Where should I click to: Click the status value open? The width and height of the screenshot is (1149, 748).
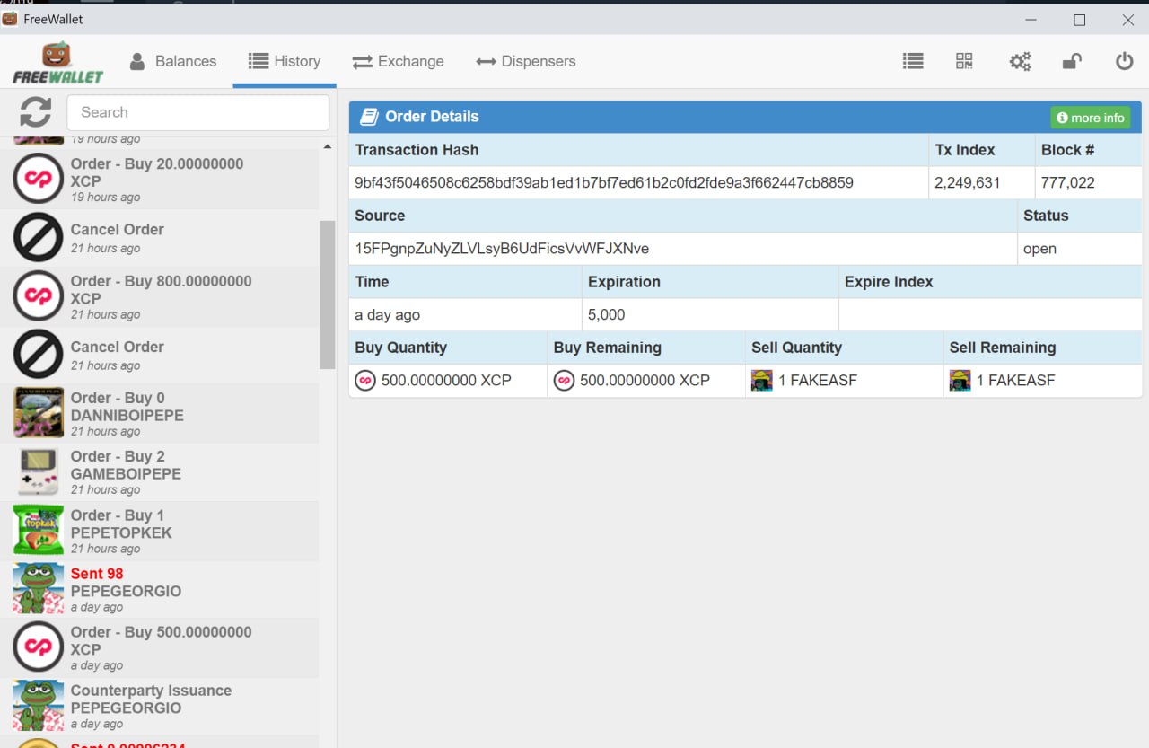[1039, 249]
